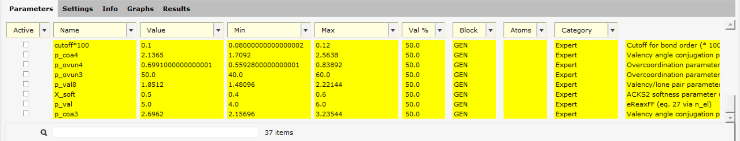Activate the p_coa3 parameter checkbox
Viewport: 740px width, 141px height.
[26, 114]
